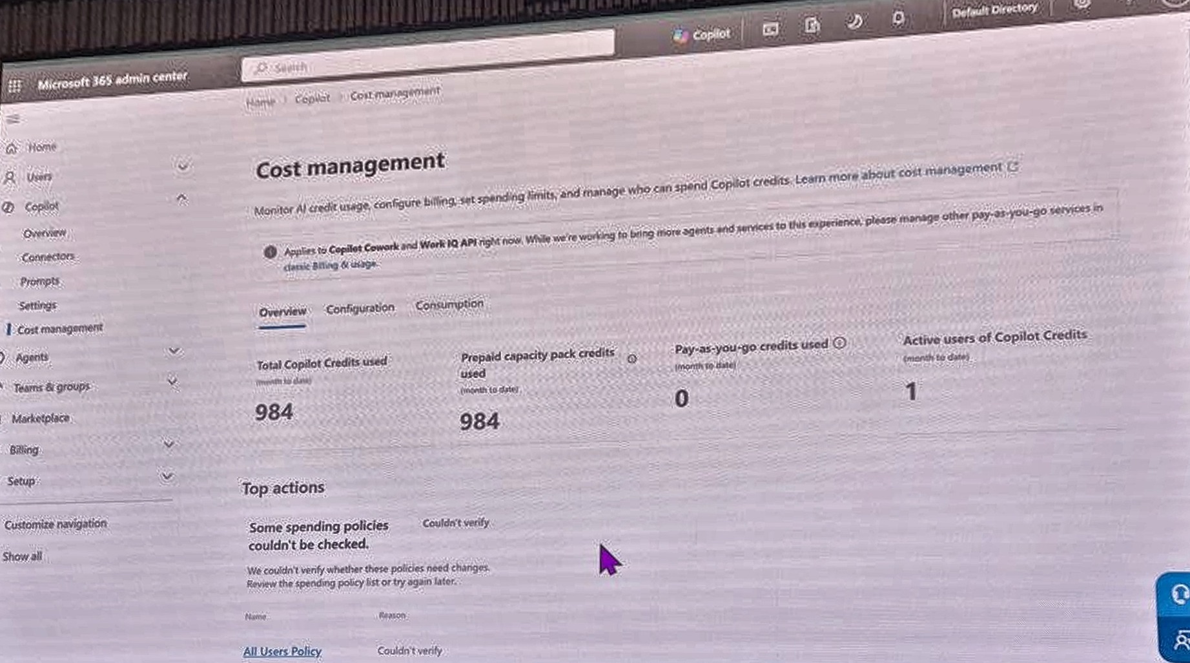Click the Total Copilot Credits used value 984
1190x663 pixels.
click(x=274, y=412)
